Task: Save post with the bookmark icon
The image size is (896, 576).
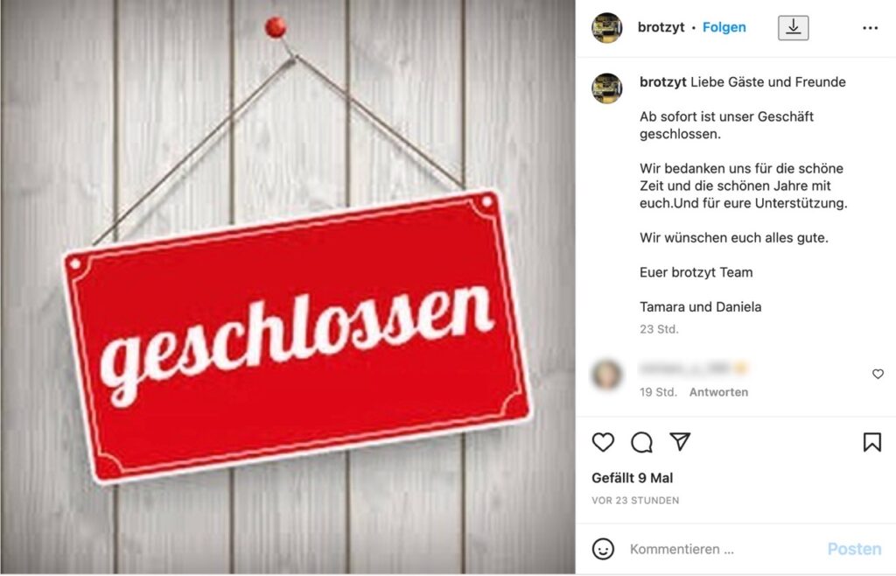Action: coord(872,442)
